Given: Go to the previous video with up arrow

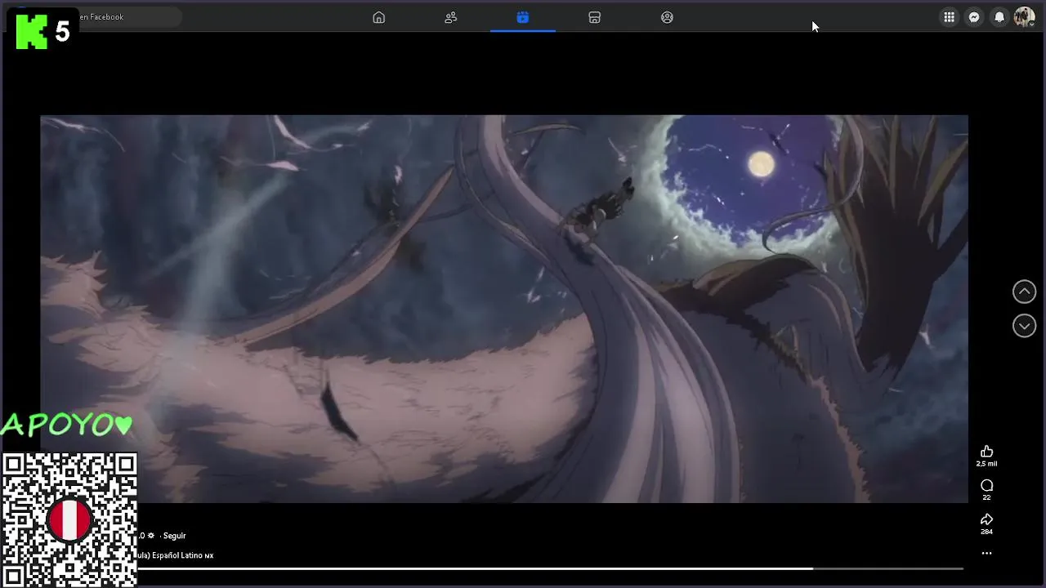Looking at the screenshot, I should point(1024,292).
